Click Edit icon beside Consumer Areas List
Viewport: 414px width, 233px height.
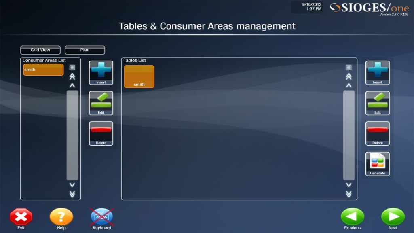pyautogui.click(x=101, y=103)
